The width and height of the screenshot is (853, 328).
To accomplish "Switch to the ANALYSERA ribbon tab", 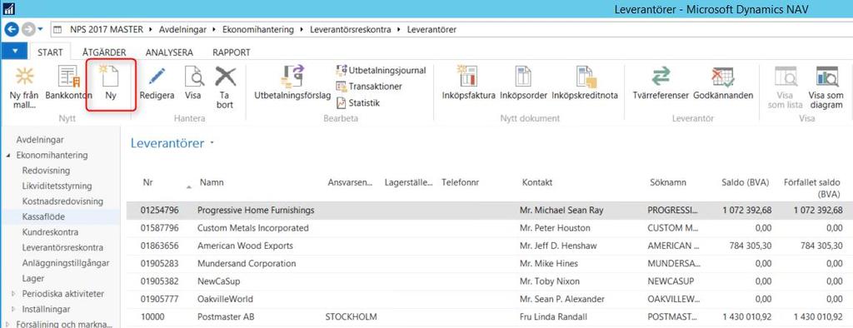I will [169, 52].
